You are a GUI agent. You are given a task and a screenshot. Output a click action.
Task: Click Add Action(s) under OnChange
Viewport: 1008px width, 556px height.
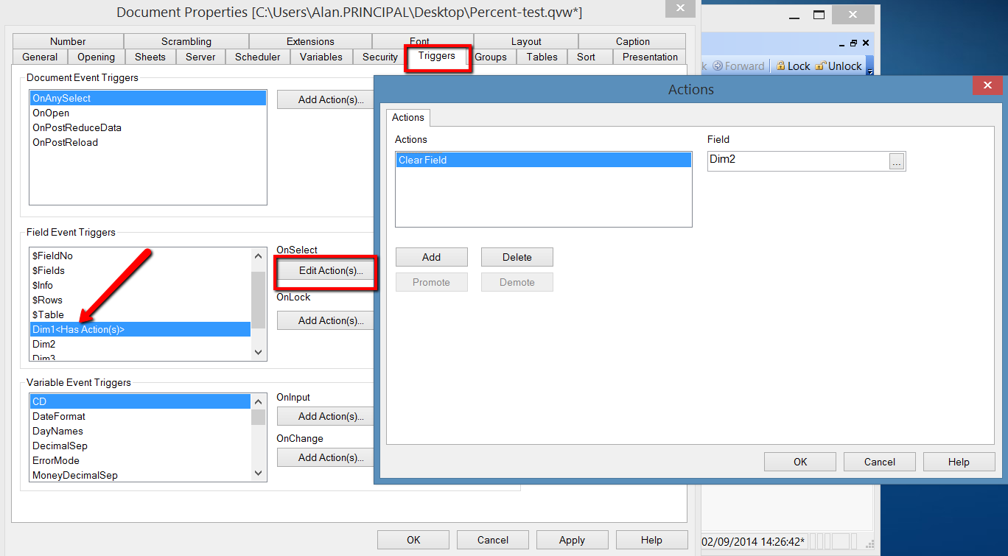(326, 458)
